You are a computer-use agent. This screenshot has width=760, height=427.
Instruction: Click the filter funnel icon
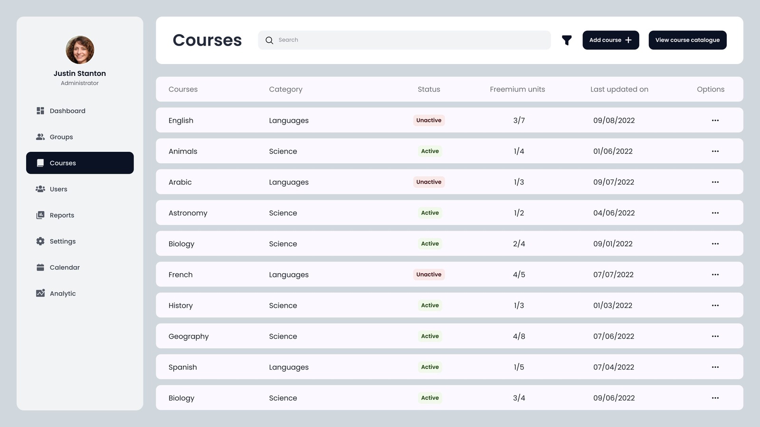pyautogui.click(x=567, y=40)
